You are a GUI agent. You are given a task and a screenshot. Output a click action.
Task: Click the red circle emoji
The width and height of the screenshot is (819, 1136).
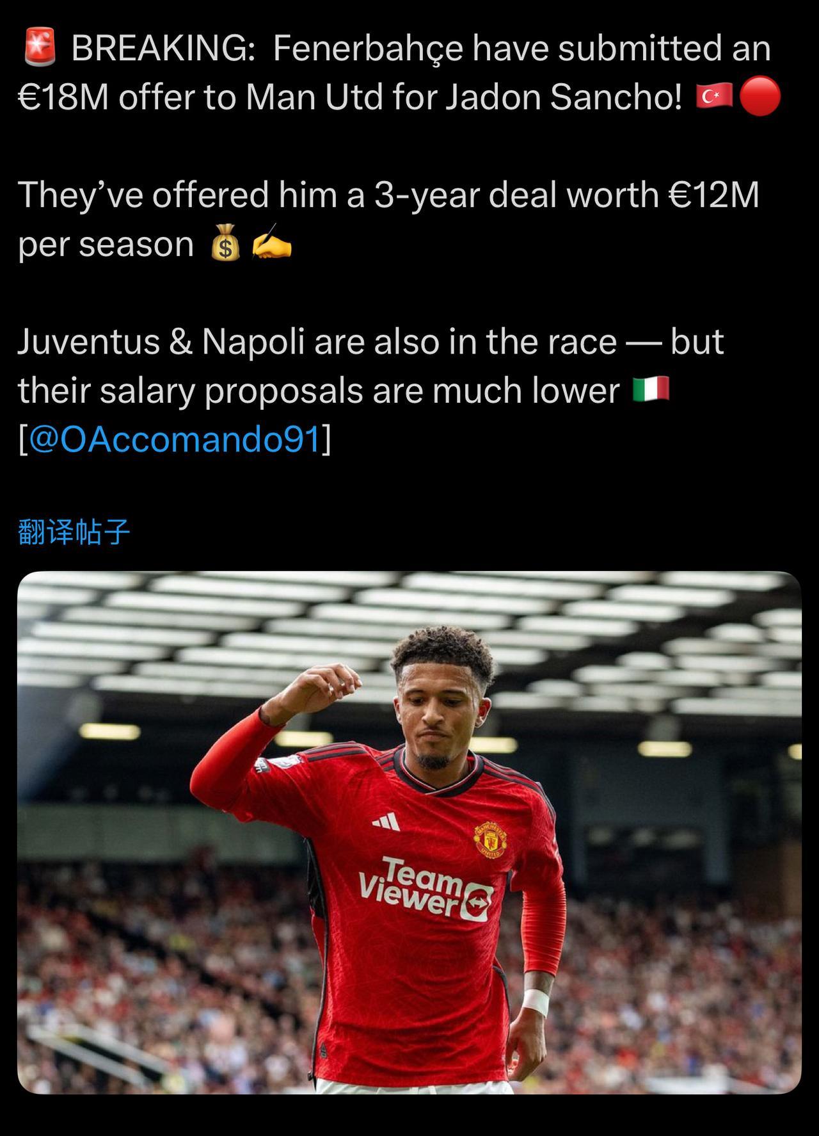click(760, 97)
